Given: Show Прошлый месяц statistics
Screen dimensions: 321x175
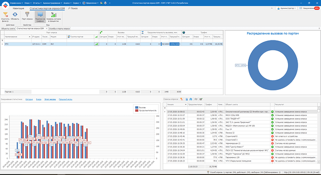Looking at the screenshot, I should coord(66,100).
